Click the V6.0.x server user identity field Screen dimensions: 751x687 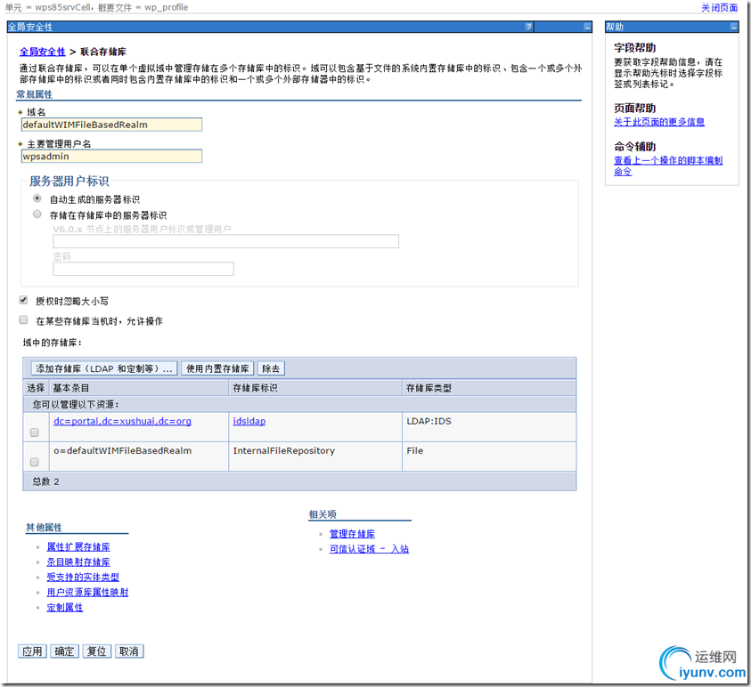coord(225,241)
